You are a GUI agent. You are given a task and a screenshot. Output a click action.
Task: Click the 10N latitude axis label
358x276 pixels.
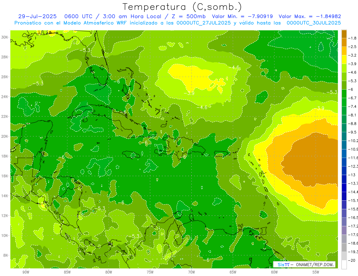click(5, 235)
